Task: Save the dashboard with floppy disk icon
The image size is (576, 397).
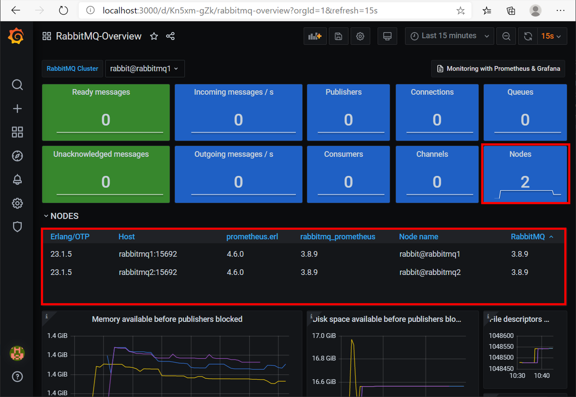Action: 338,36
